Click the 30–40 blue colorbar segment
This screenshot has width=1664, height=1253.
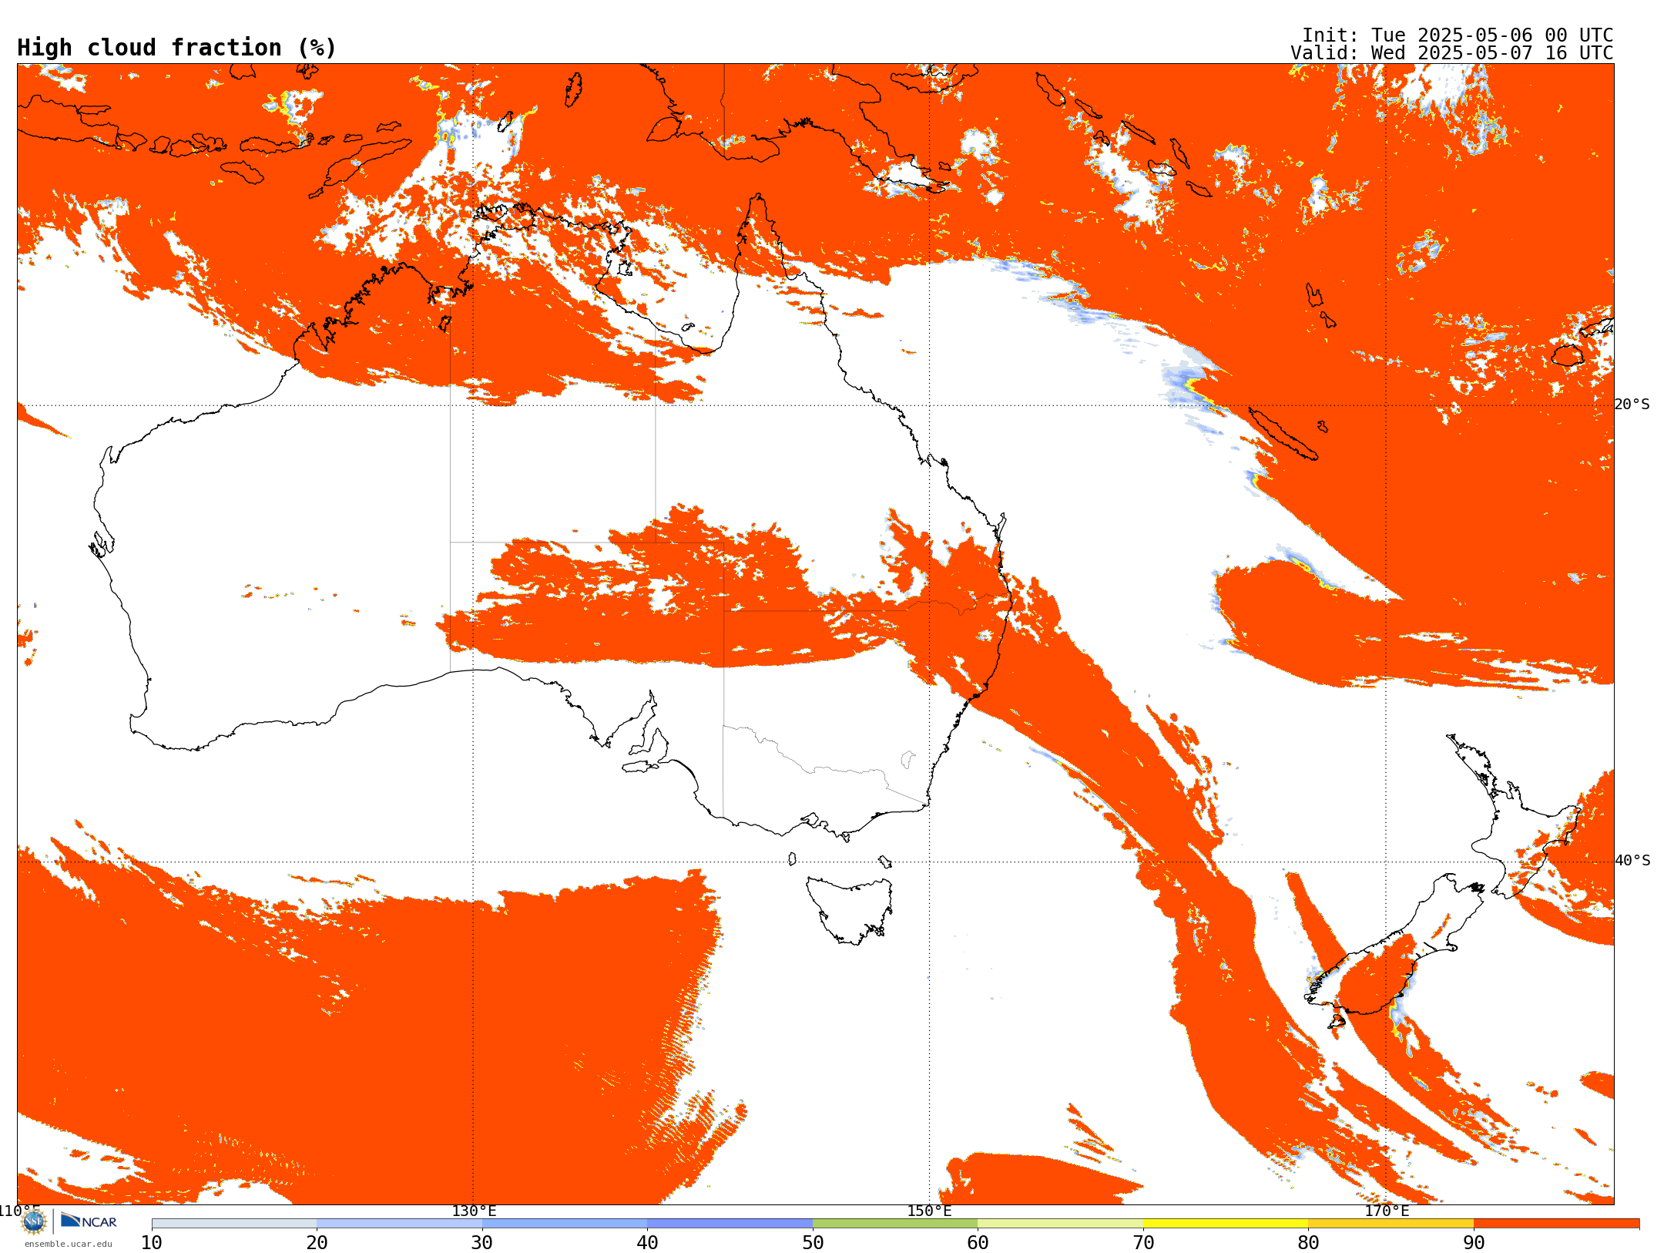click(565, 1224)
